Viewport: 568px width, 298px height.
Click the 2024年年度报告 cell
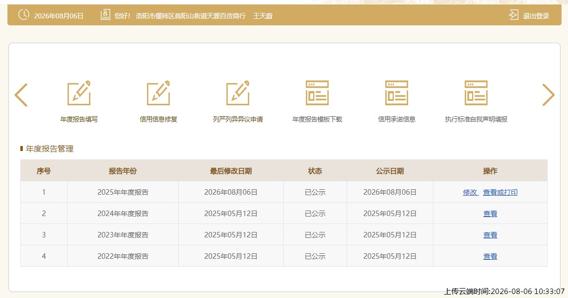point(123,214)
